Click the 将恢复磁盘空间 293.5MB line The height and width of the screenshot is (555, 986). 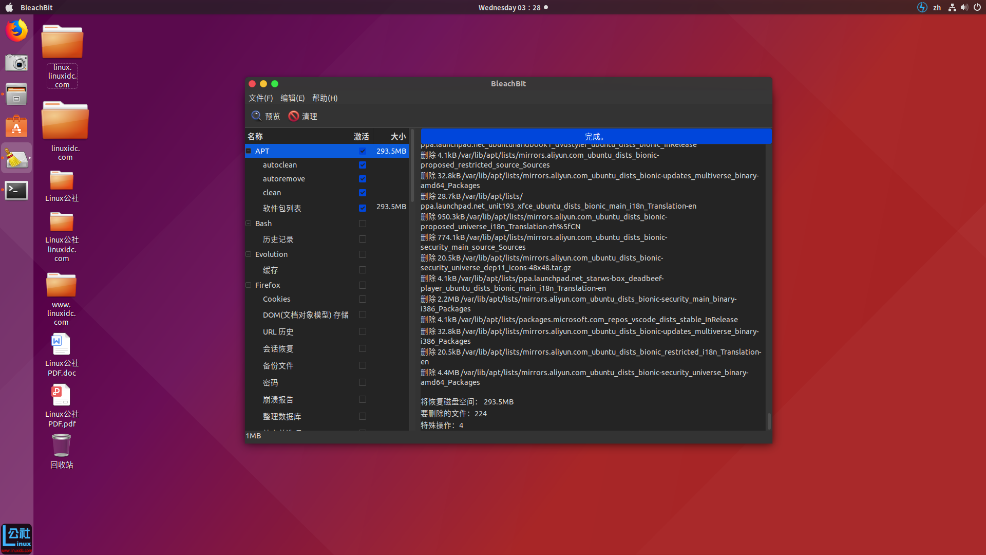pos(467,402)
